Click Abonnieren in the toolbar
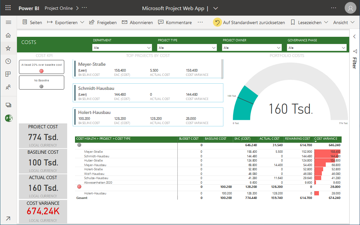The width and height of the screenshot is (360, 225). pos(141,22)
